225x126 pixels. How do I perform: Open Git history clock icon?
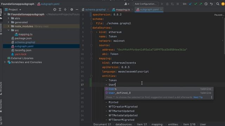(206, 4)
